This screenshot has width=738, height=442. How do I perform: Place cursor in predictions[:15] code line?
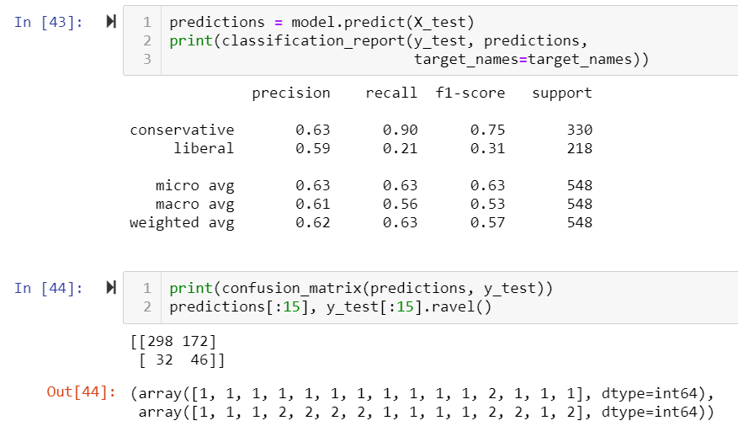pyautogui.click(x=331, y=307)
